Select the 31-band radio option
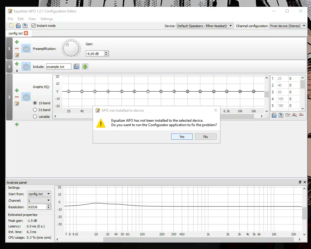This screenshot has width=311, height=249. pyautogui.click(x=35, y=110)
